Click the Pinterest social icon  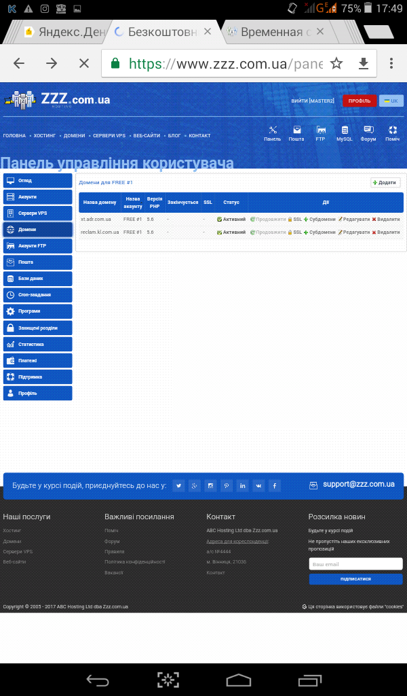click(x=227, y=485)
